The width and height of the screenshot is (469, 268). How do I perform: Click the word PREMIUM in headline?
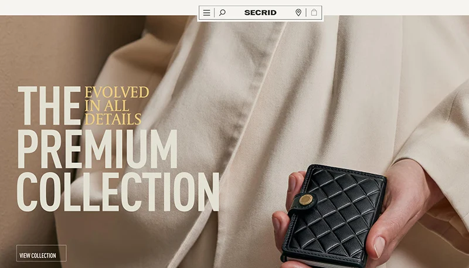[x=97, y=149]
